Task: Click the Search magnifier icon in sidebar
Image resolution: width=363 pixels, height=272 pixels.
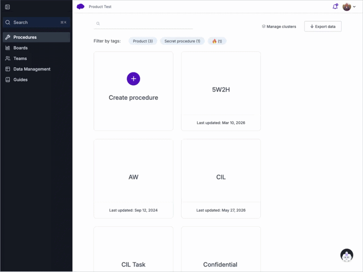Action: click(8, 22)
